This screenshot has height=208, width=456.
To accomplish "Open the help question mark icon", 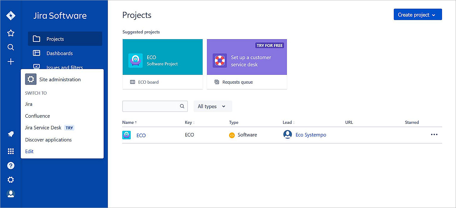I will click(x=11, y=165).
